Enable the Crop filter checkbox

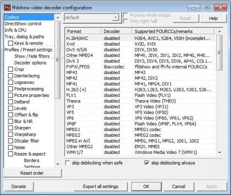click(x=11, y=69)
